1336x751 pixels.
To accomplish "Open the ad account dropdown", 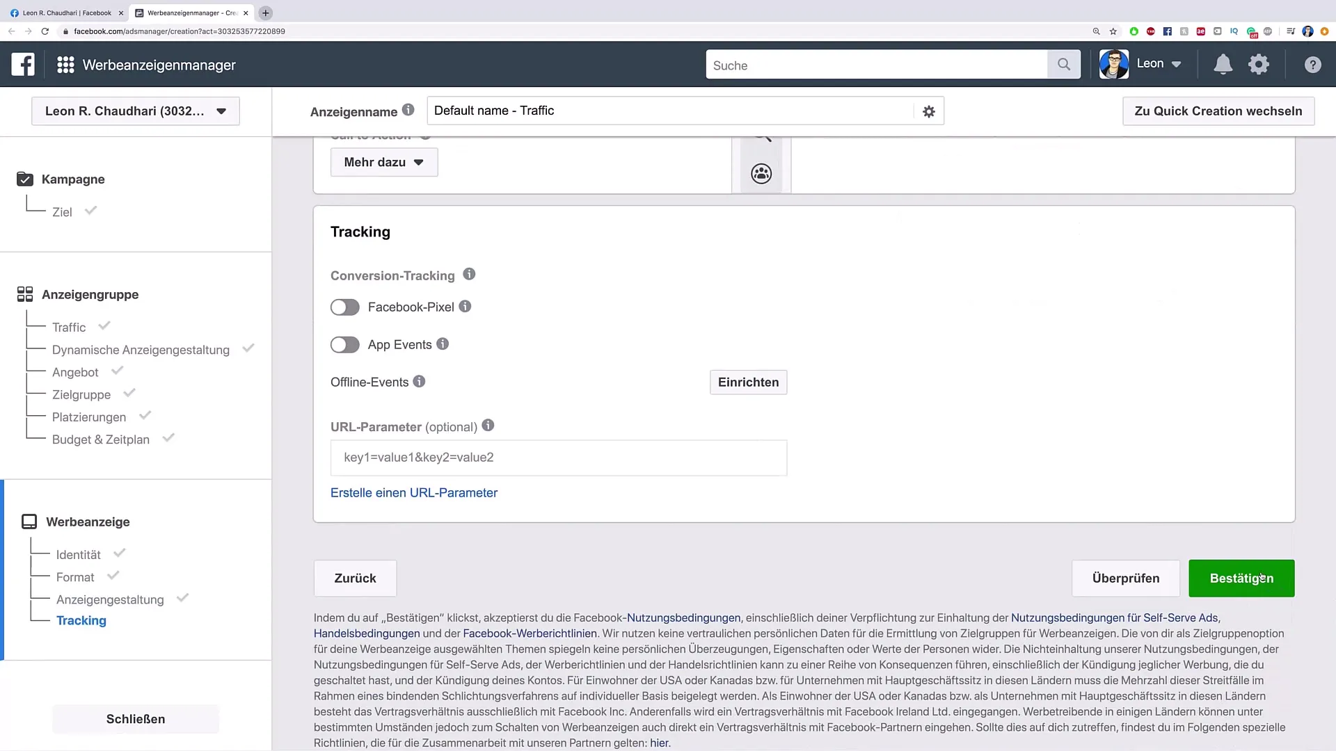I will [x=136, y=111].
